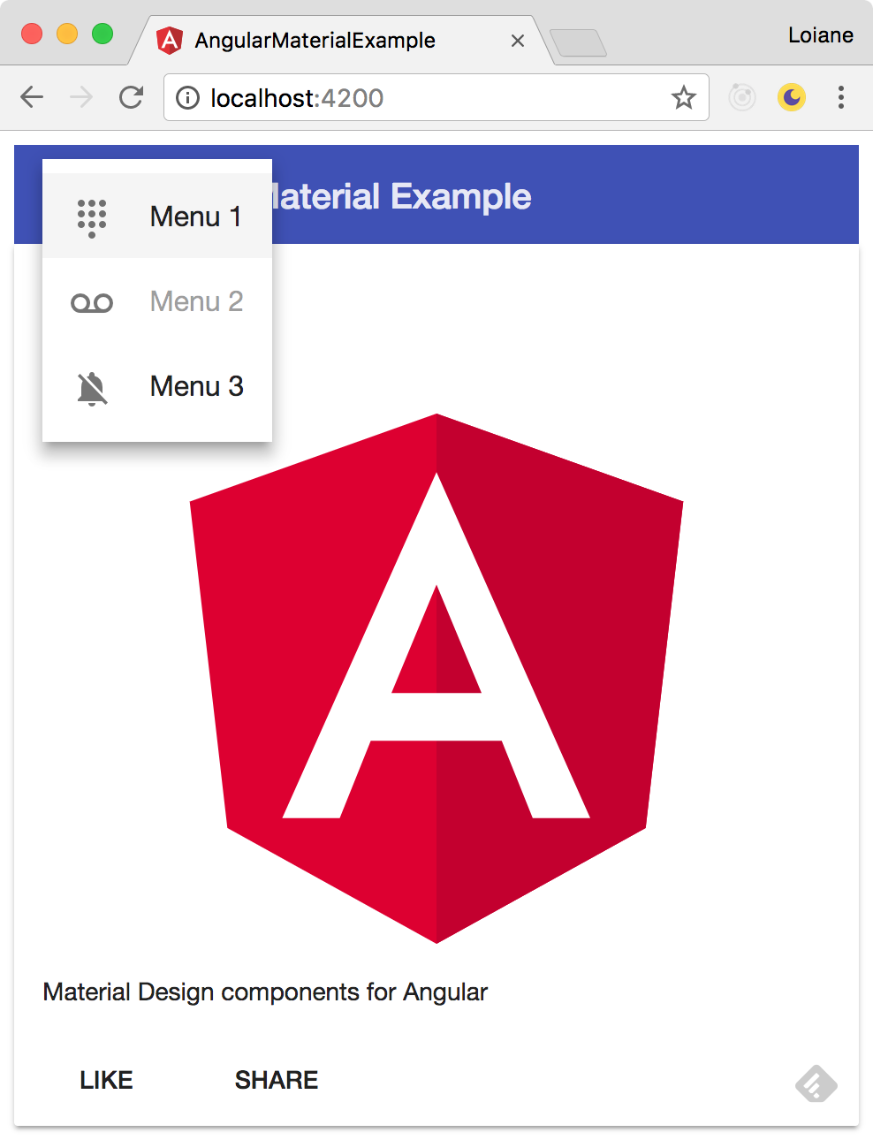Choose the Menu 3 item

pos(157,385)
